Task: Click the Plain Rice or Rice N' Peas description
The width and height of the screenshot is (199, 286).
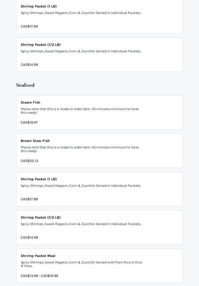Action: tap(81, 264)
